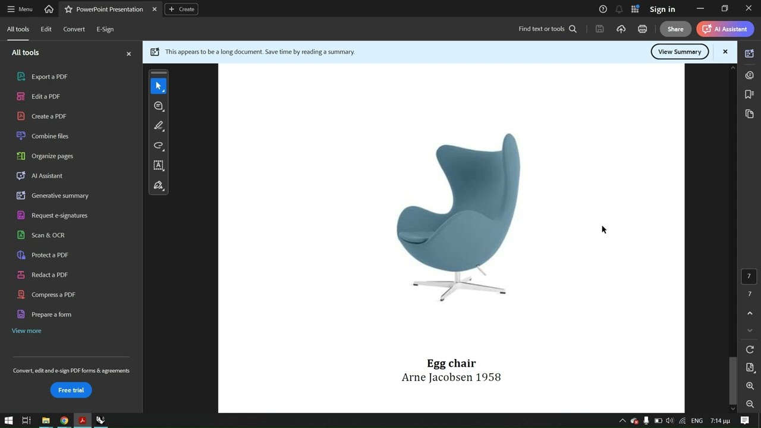Screen dimensions: 761x428
Task: Go to the previous page arrow
Action: point(750,313)
